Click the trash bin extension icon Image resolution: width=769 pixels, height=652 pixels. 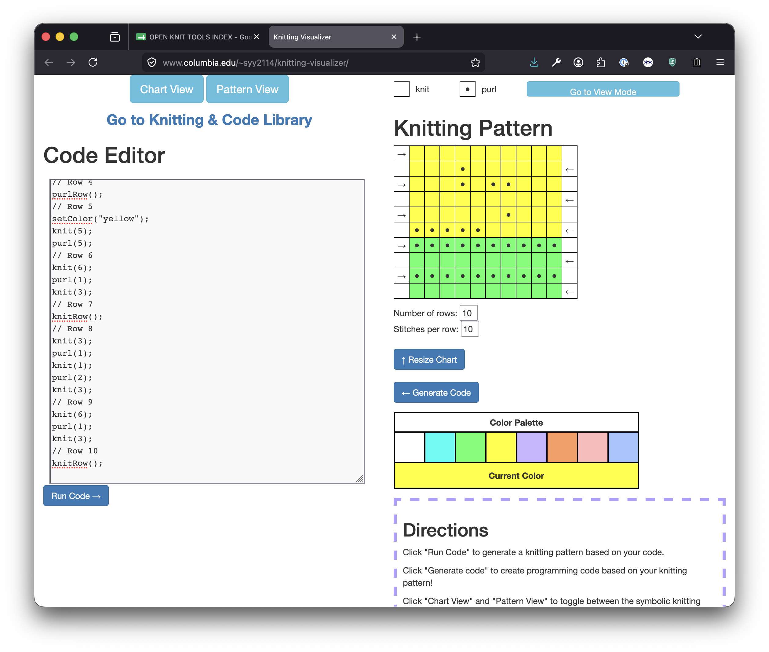tap(697, 62)
